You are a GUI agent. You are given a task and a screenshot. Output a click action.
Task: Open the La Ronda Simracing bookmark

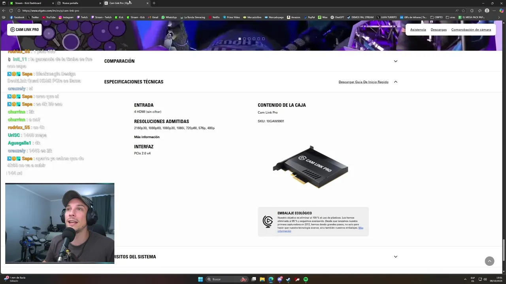(x=193, y=17)
